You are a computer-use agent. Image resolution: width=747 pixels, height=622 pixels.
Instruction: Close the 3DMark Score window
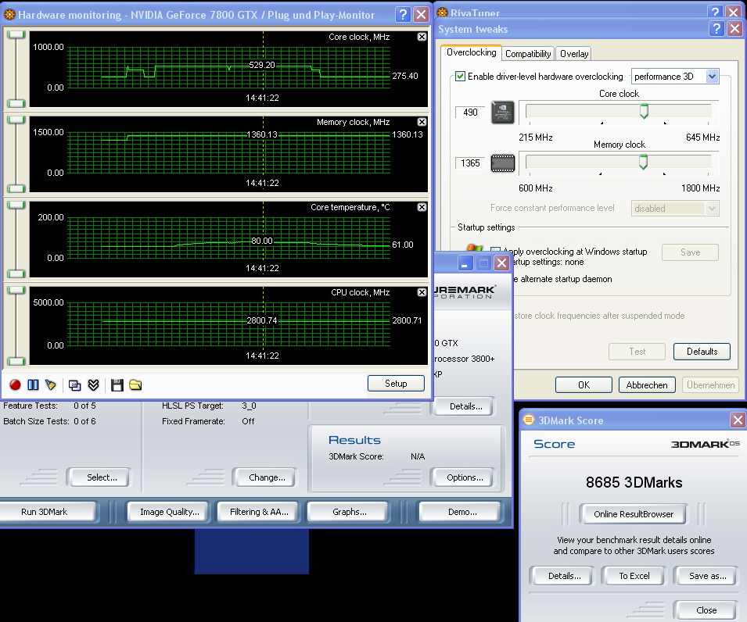pyautogui.click(x=738, y=420)
